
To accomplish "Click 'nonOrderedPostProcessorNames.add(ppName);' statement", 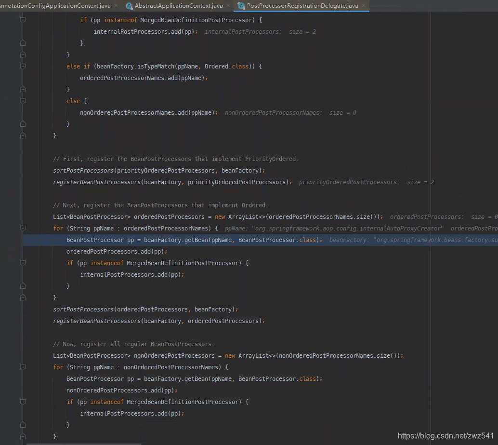I will 149,112.
